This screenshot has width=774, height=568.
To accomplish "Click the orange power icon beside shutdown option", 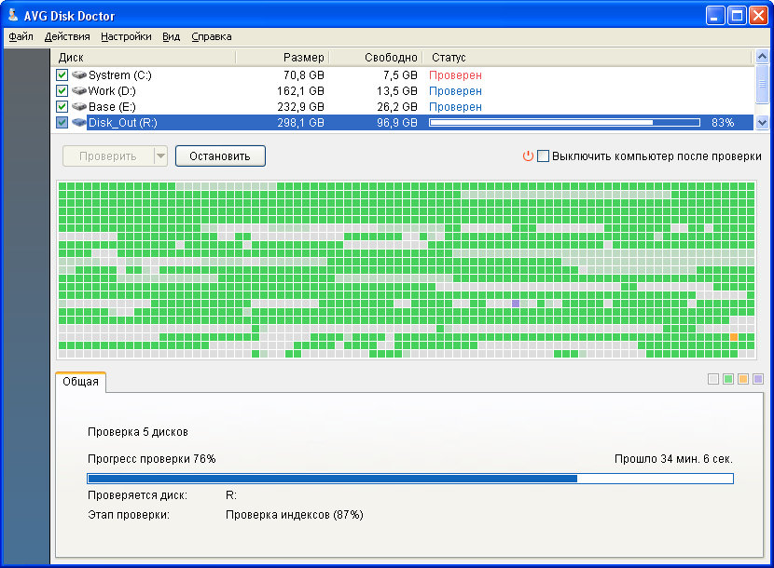I will coord(528,156).
